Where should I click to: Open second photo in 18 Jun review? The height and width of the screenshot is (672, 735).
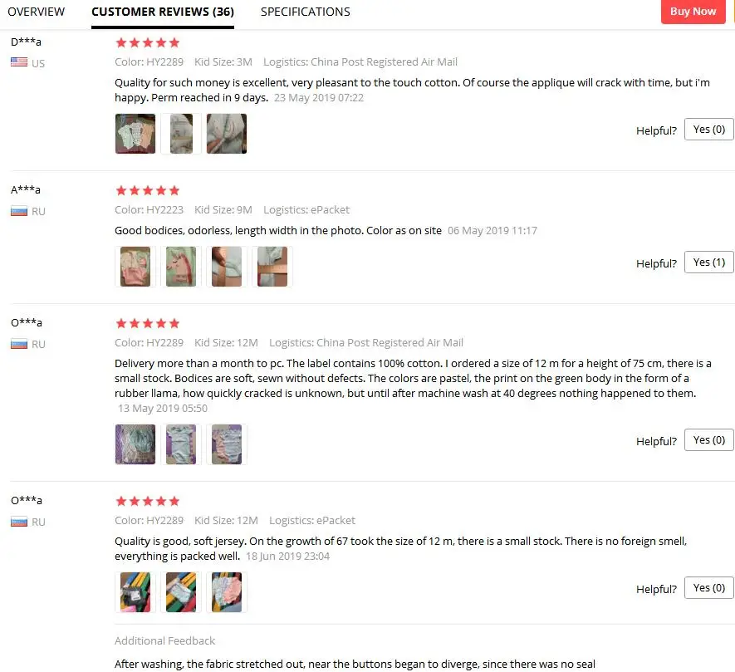click(x=181, y=591)
